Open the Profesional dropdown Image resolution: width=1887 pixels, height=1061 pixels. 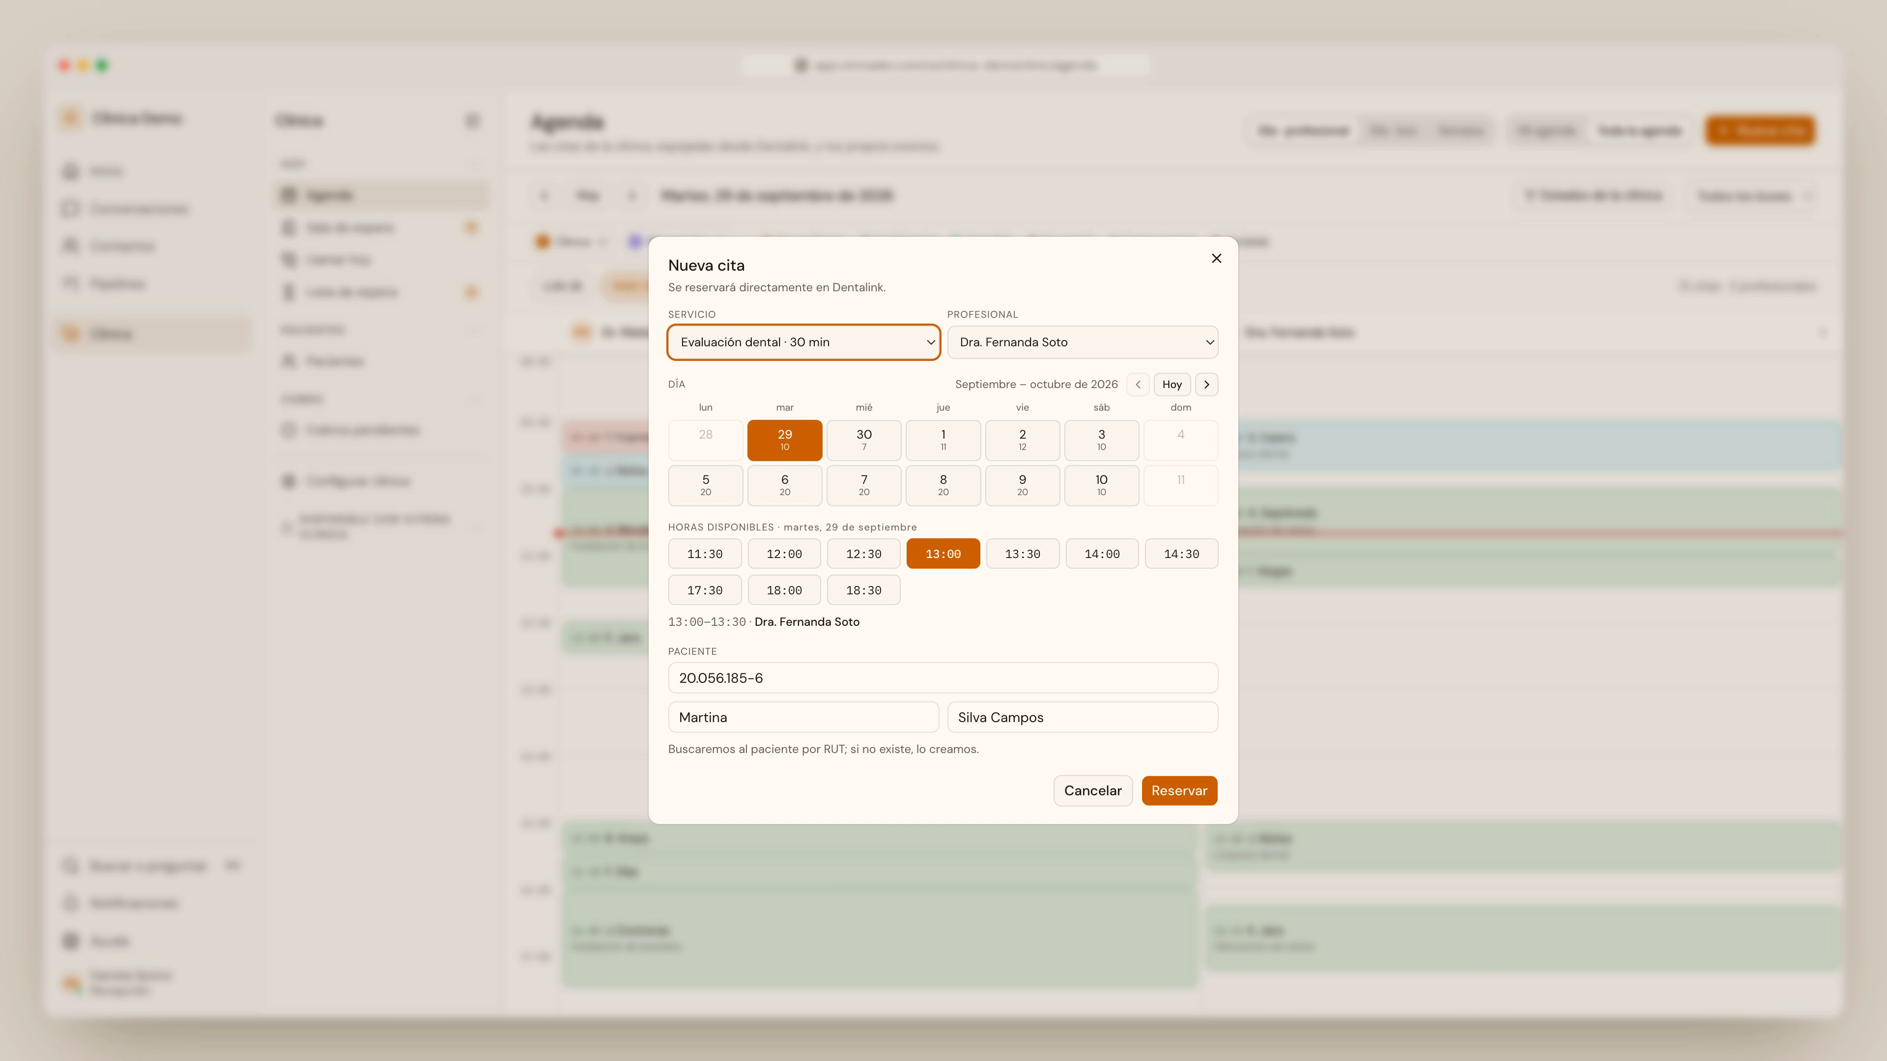tap(1083, 342)
